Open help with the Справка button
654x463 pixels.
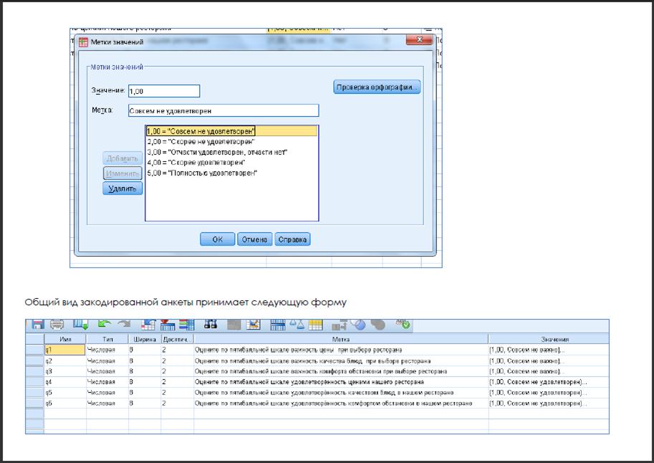[292, 240]
